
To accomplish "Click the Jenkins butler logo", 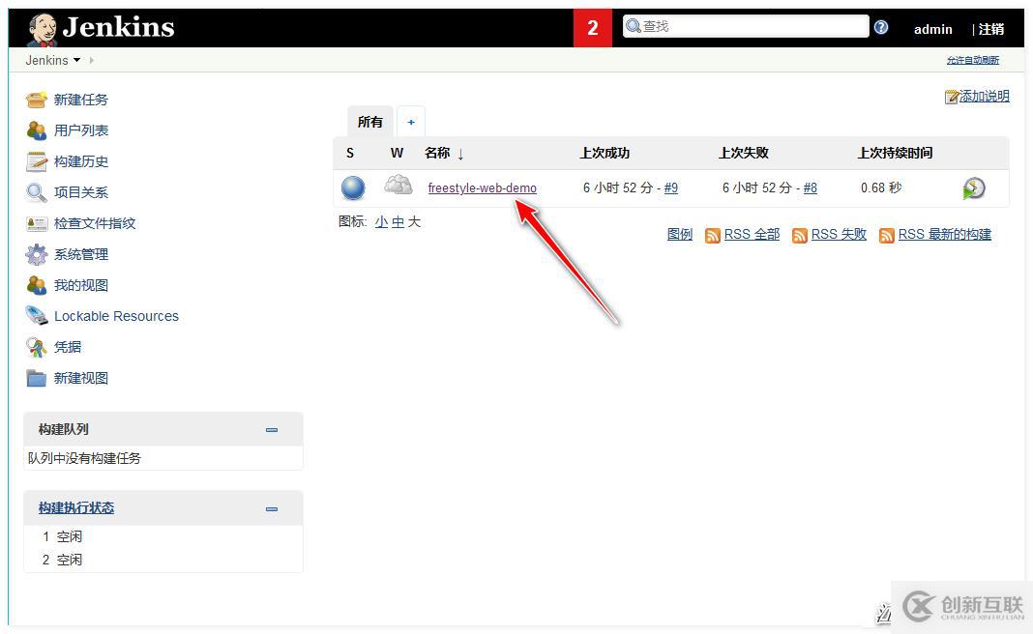I will (43, 29).
